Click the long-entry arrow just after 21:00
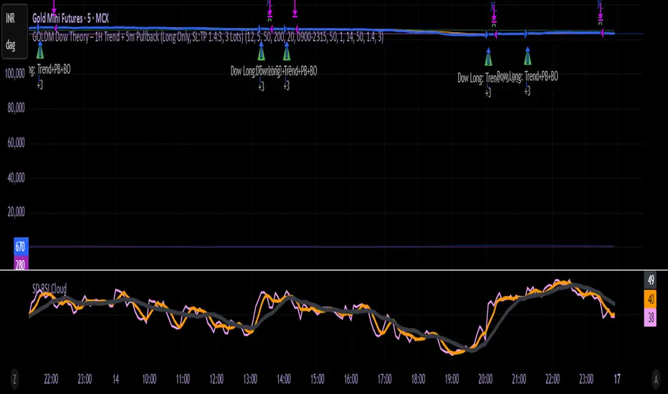 point(528,56)
